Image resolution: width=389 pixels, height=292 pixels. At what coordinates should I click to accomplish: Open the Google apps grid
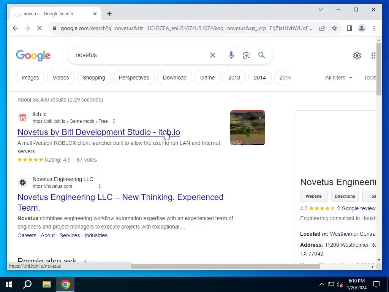tap(373, 56)
